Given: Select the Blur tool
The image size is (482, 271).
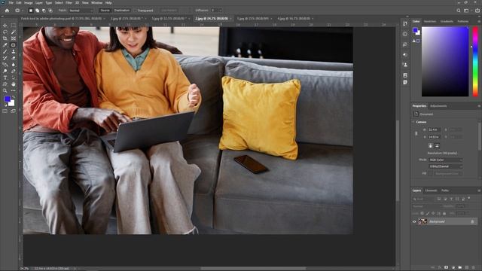Looking at the screenshot, I should (x=14, y=65).
